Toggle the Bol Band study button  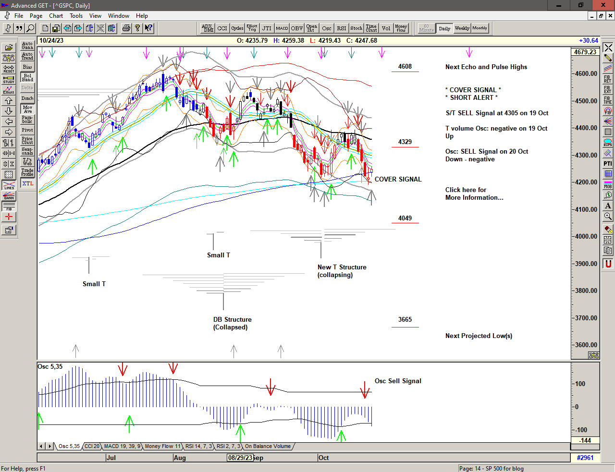click(x=27, y=77)
